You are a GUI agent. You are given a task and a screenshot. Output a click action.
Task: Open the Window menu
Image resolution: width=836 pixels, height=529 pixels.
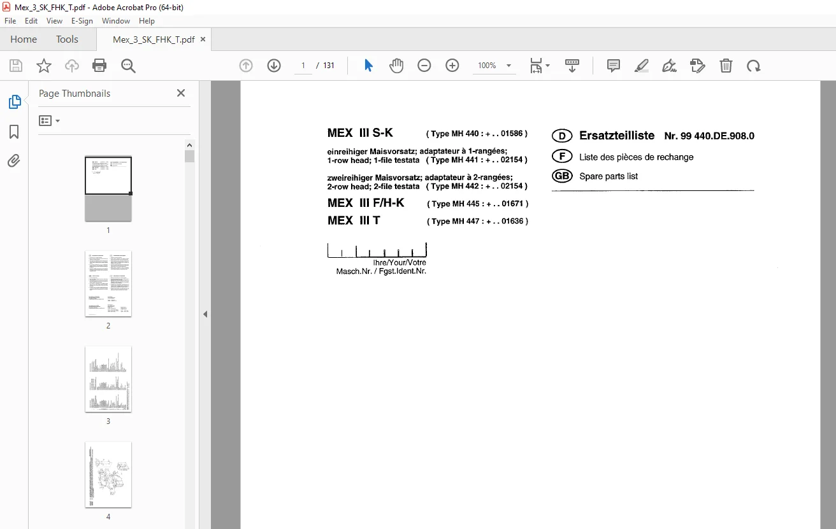point(116,21)
